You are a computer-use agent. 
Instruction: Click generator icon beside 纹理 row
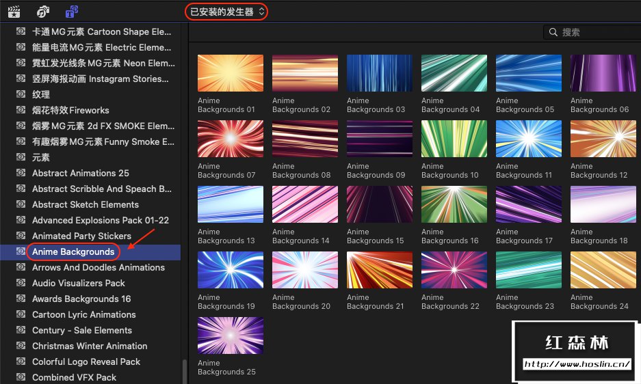point(21,94)
